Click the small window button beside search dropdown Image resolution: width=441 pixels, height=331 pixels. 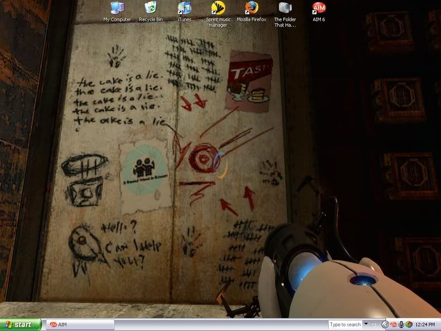pyautogui.click(x=374, y=324)
